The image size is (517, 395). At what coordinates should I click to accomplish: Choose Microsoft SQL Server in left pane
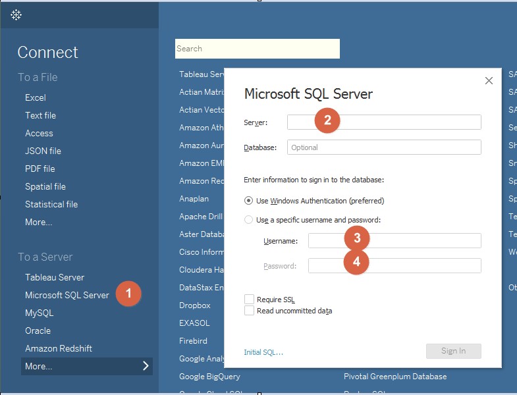pos(67,295)
